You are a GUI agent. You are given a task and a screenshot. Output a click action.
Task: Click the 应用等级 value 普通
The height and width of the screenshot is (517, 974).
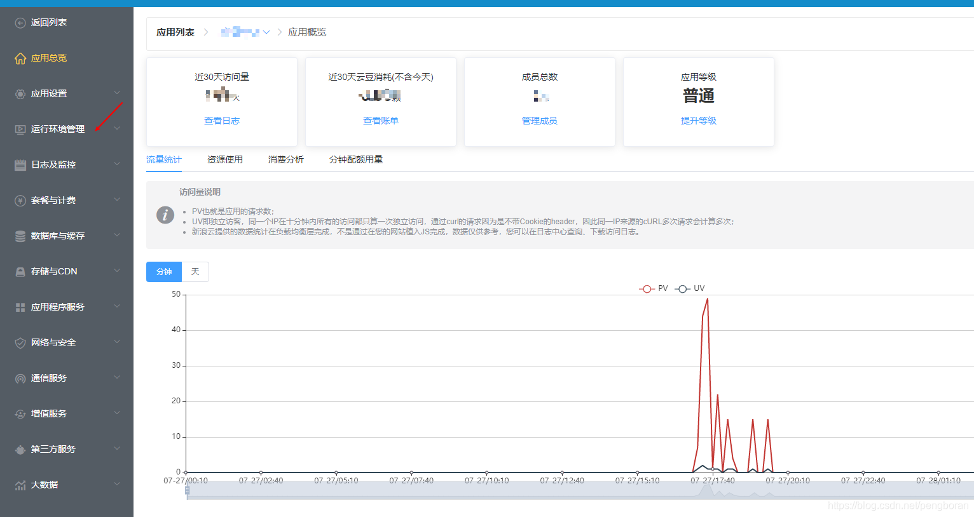699,96
